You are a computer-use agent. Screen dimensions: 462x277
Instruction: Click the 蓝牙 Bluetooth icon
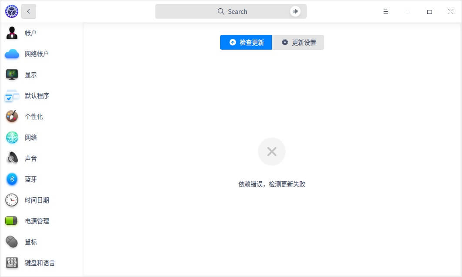[12, 179]
